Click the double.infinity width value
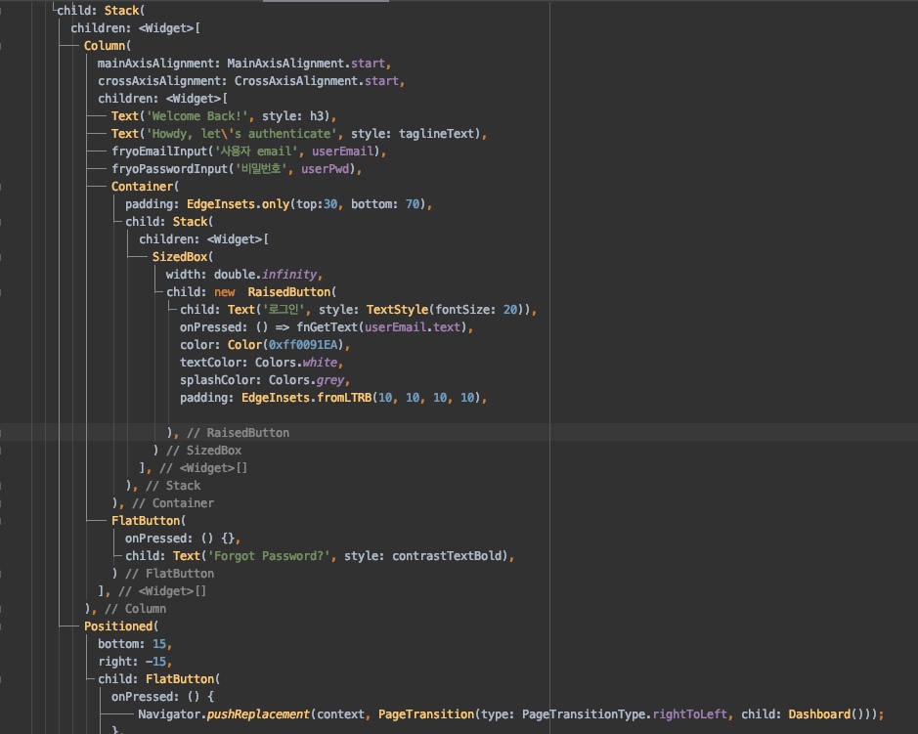Image resolution: width=918 pixels, height=734 pixels. [x=265, y=275]
